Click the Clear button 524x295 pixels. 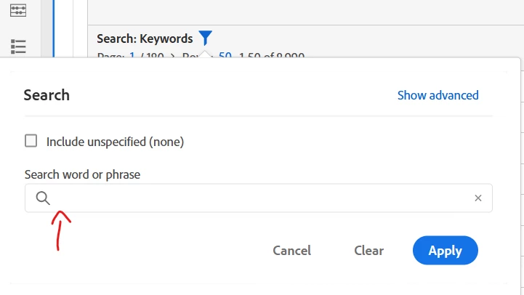[x=368, y=251]
